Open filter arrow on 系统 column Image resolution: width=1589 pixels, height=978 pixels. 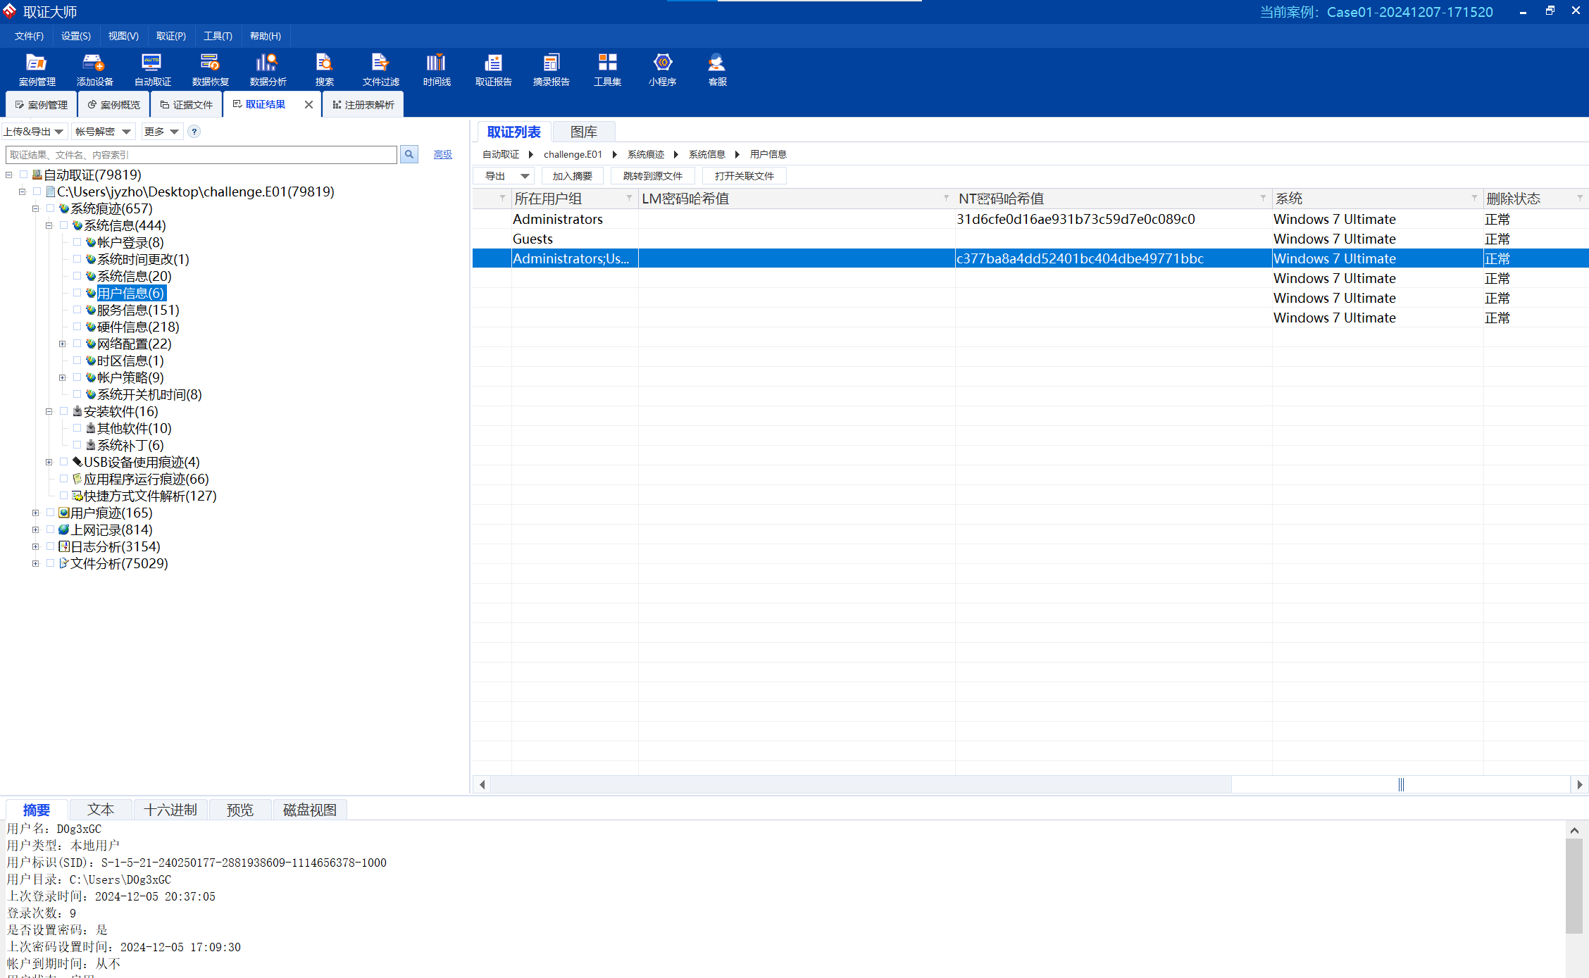point(1474,199)
